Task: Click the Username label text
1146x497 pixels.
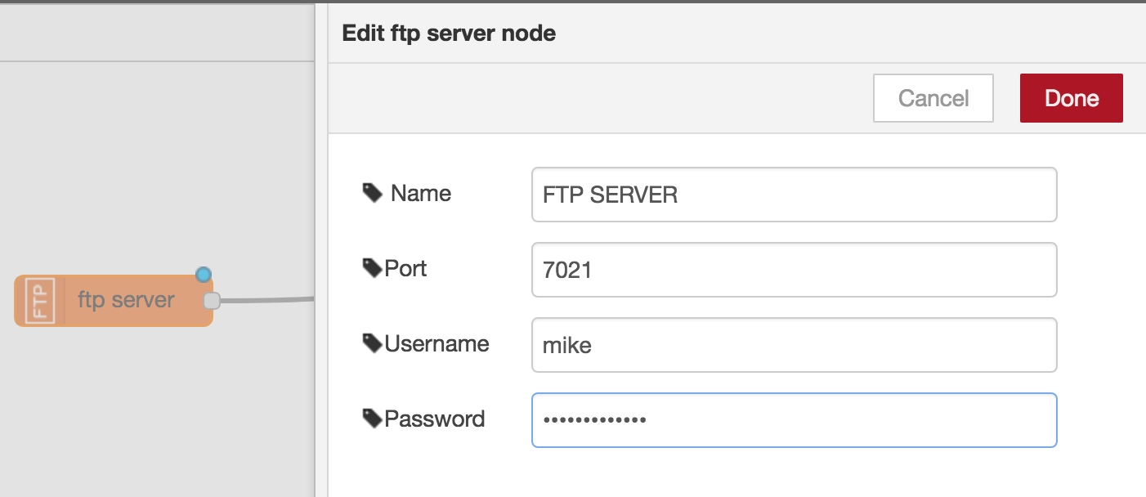Action: (436, 343)
